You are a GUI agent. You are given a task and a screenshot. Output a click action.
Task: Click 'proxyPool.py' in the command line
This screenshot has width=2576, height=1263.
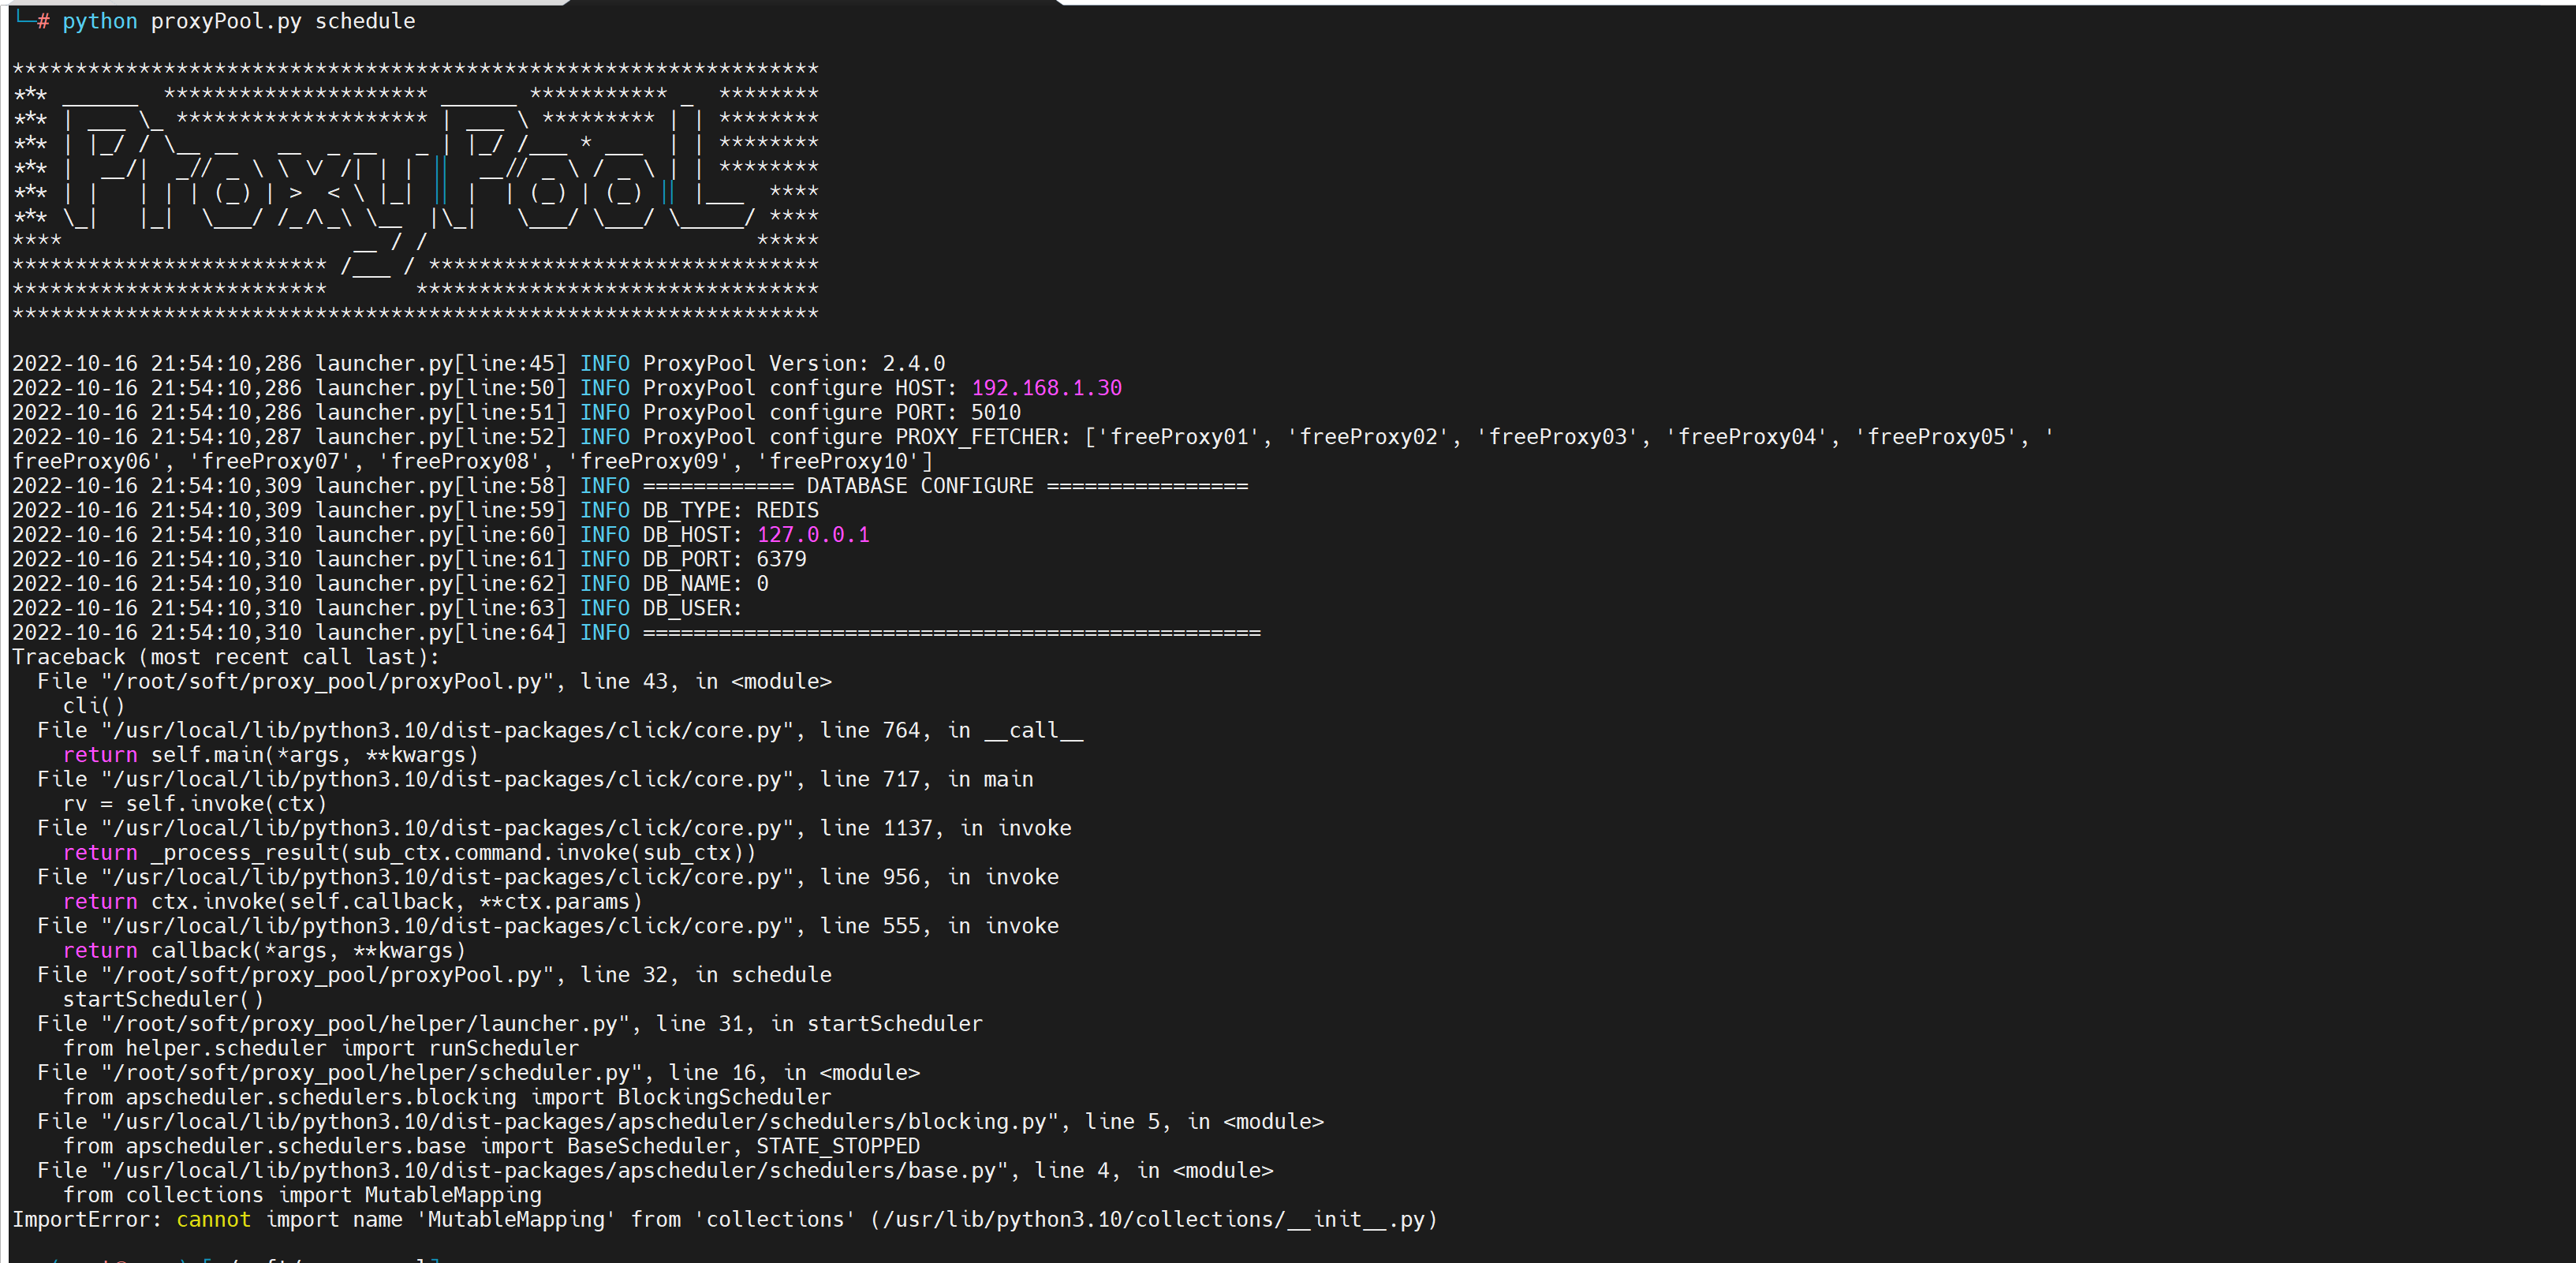(x=225, y=21)
